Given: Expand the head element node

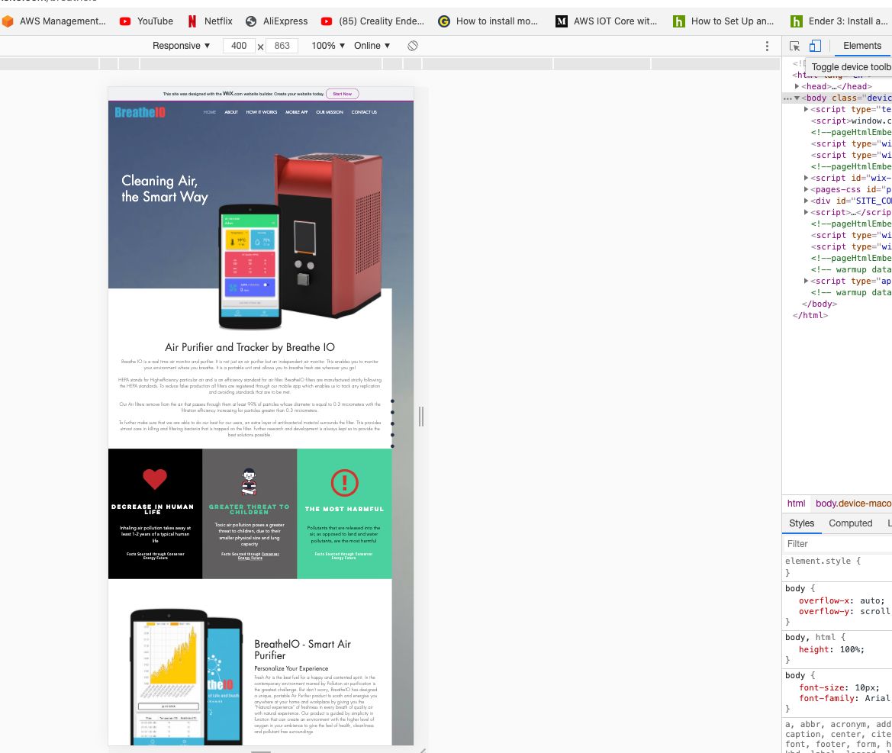Looking at the screenshot, I should click(x=797, y=86).
